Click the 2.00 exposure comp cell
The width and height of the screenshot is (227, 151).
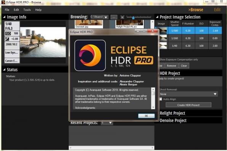pyautogui.click(x=215, y=46)
